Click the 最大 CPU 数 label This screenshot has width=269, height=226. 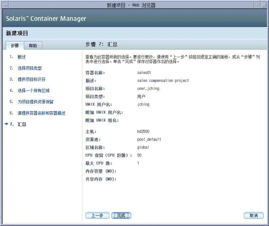tap(99, 163)
